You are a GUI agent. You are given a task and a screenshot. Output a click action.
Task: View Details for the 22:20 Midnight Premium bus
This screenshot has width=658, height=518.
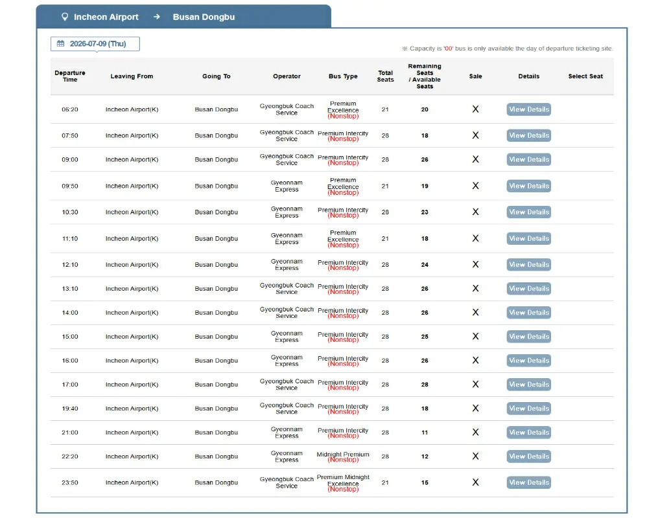click(x=529, y=456)
